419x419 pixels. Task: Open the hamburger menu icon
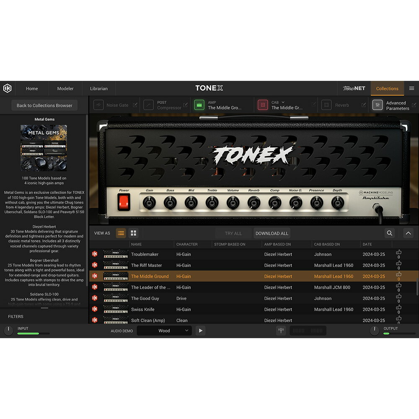[411, 88]
